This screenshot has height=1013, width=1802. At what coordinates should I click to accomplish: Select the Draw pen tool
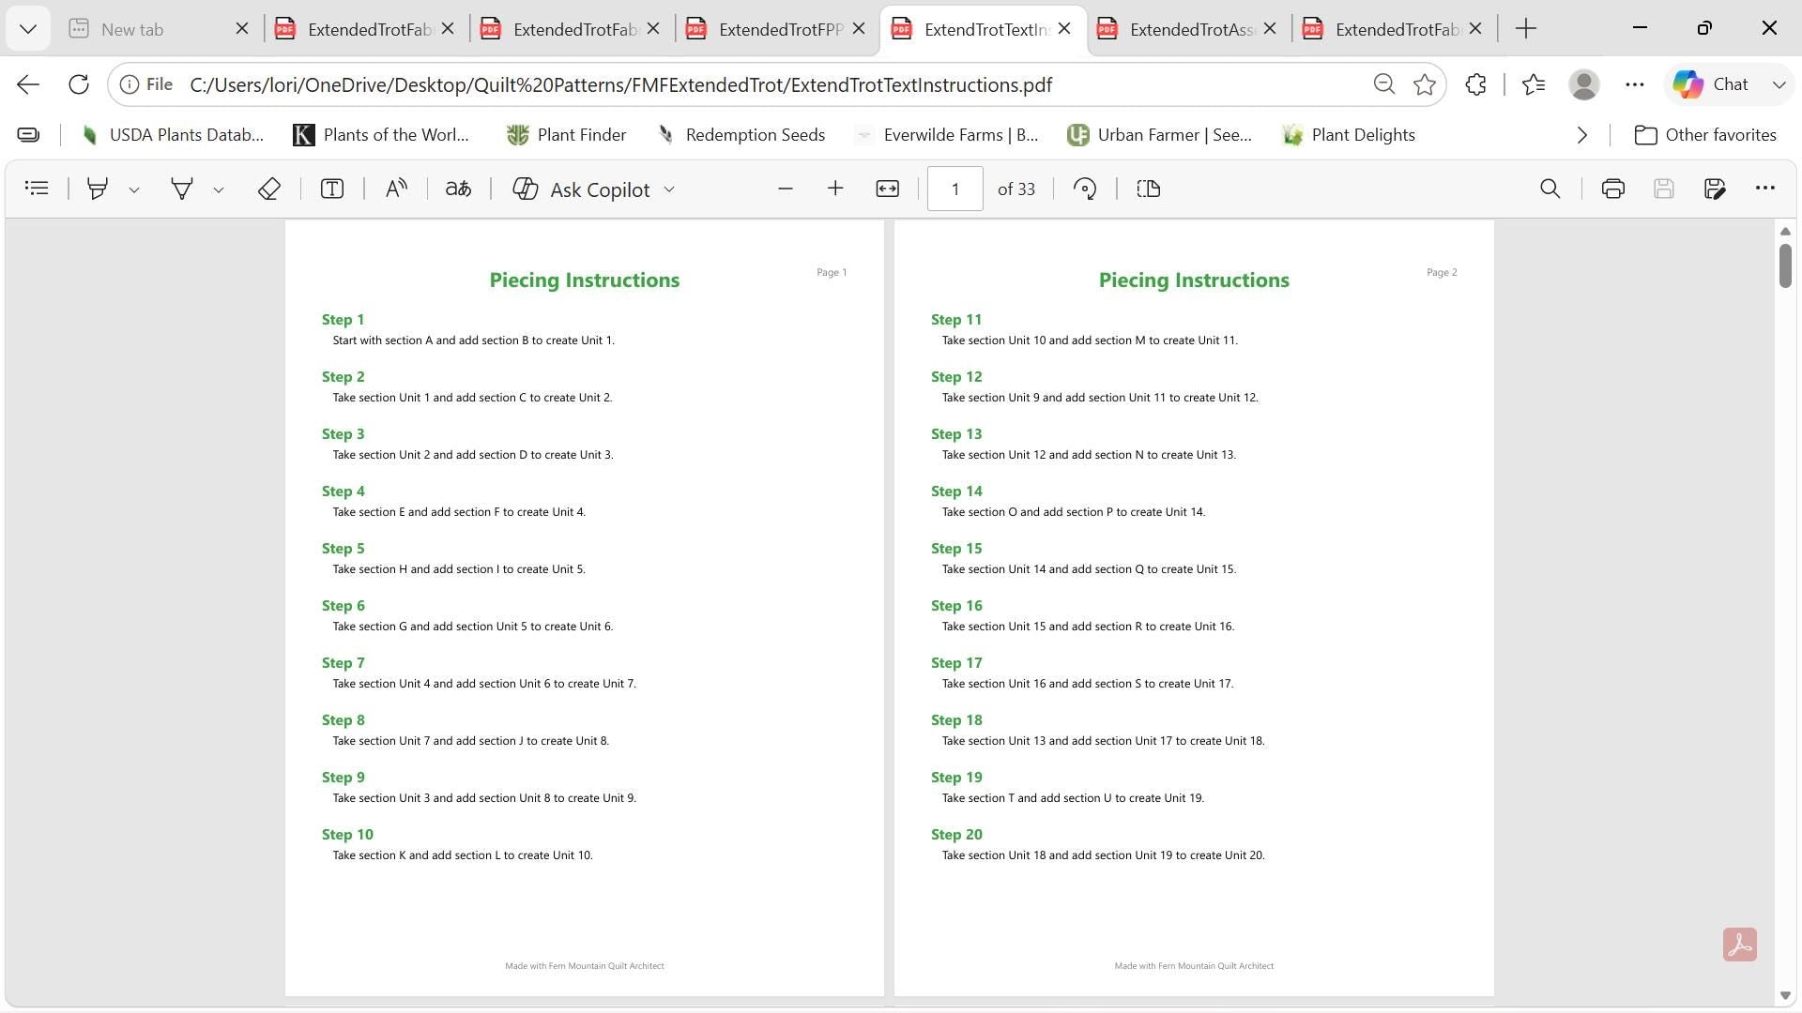click(181, 189)
